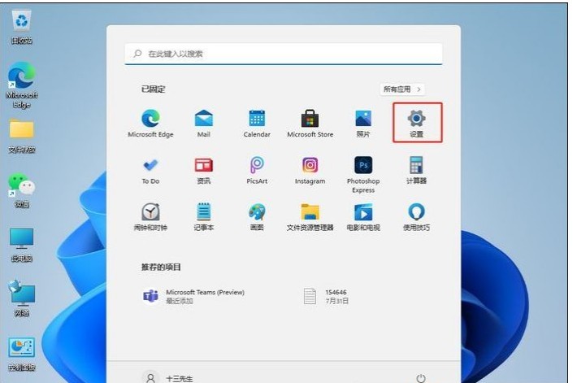Launch the To Do app

tap(150, 170)
